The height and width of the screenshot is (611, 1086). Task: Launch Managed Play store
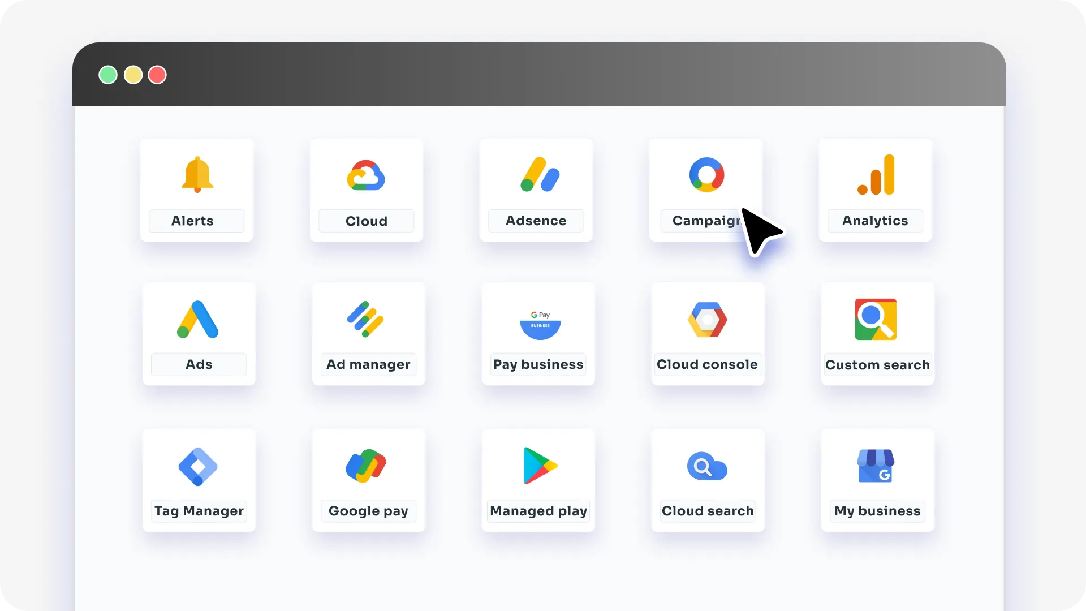tap(537, 481)
